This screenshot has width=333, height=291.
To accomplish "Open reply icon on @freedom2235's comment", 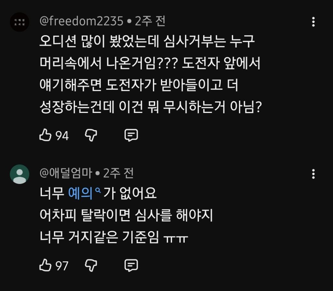I will [132, 135].
